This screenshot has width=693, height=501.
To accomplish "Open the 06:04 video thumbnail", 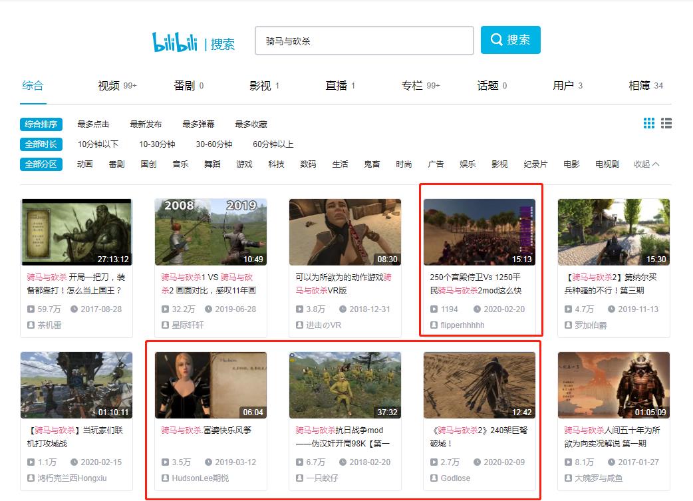I will 211,385.
